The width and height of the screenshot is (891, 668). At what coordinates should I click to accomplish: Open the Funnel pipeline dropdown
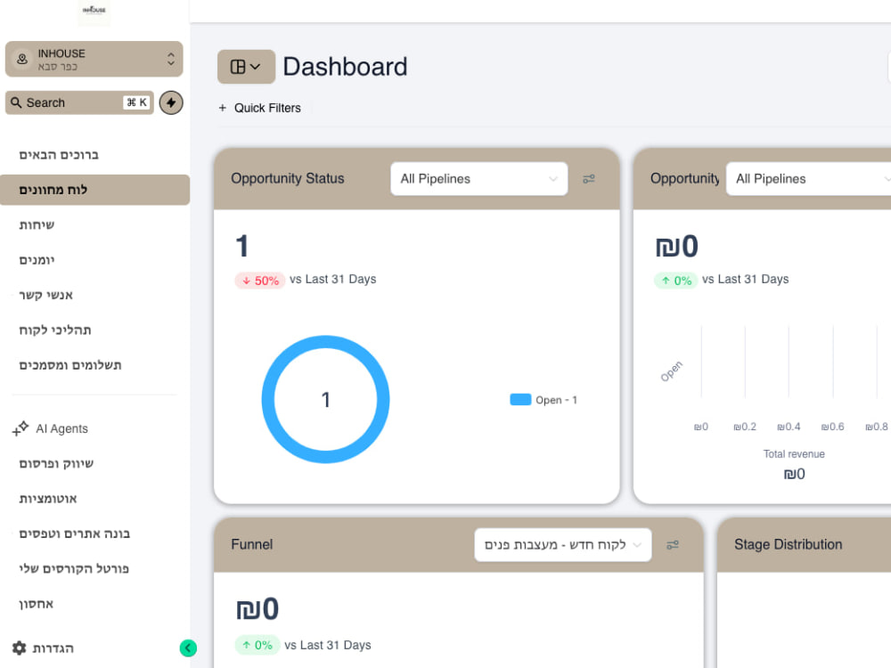pos(562,545)
